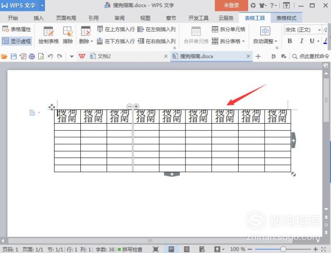Screen dimensions: 331x253
Task: Select the Web layout view icon
Action: [202, 249]
